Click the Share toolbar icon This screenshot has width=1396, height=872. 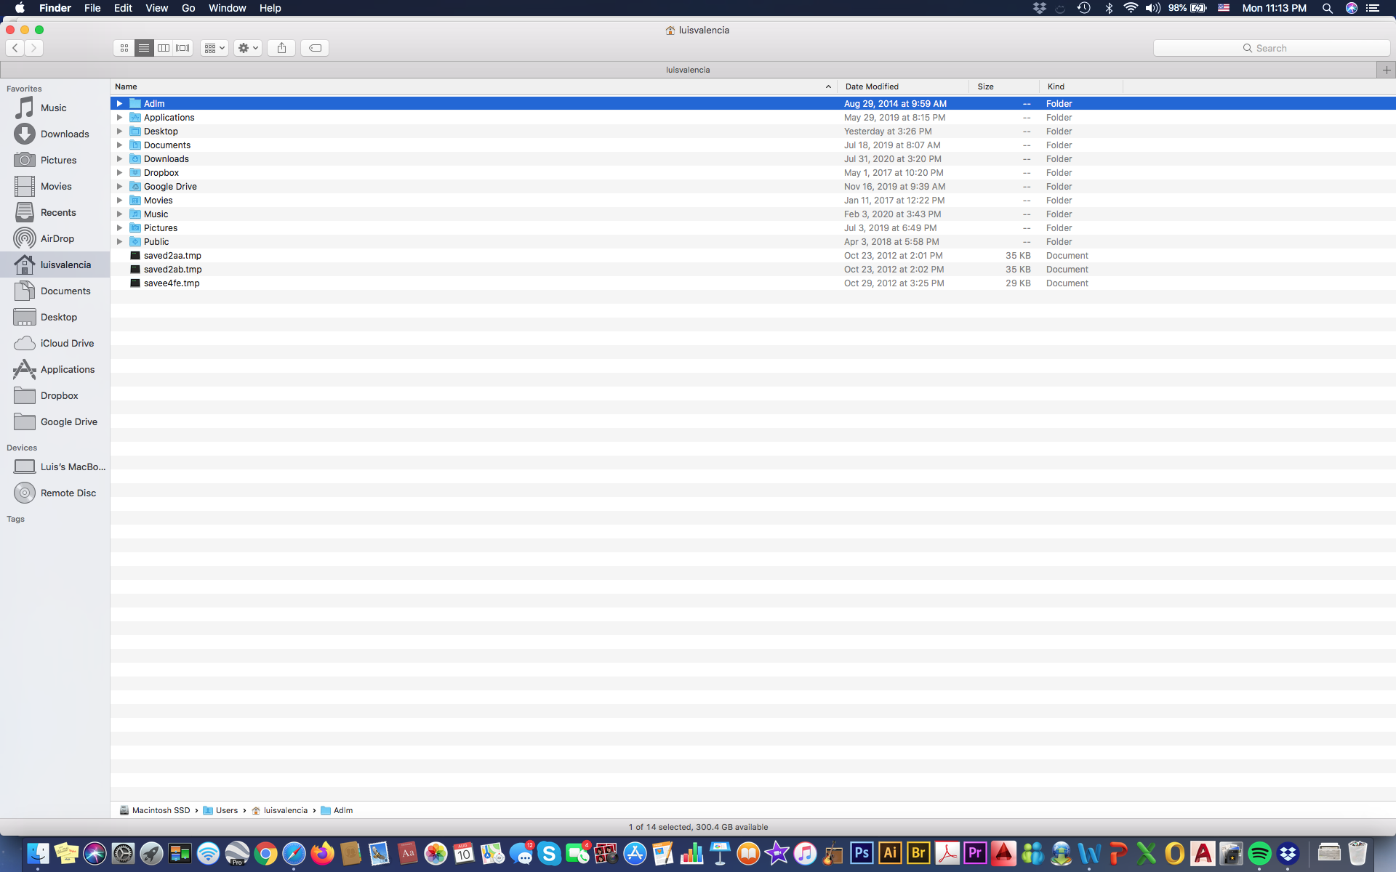tap(281, 48)
